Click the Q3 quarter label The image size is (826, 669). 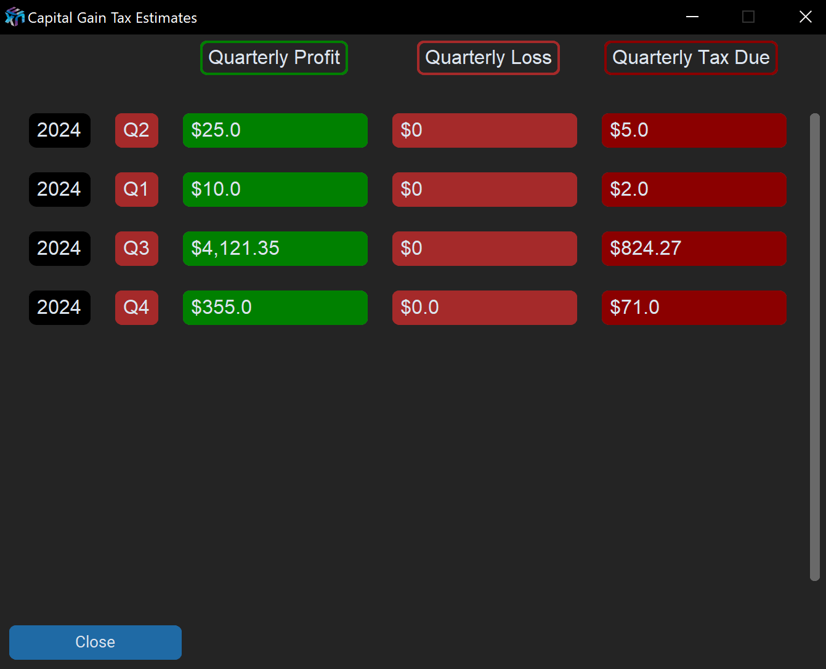tap(136, 249)
